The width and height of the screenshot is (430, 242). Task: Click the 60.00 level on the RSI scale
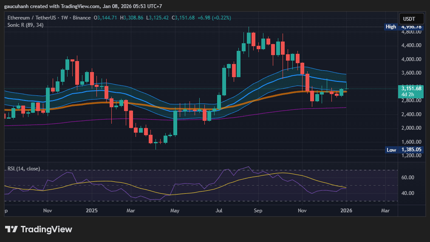point(408,177)
